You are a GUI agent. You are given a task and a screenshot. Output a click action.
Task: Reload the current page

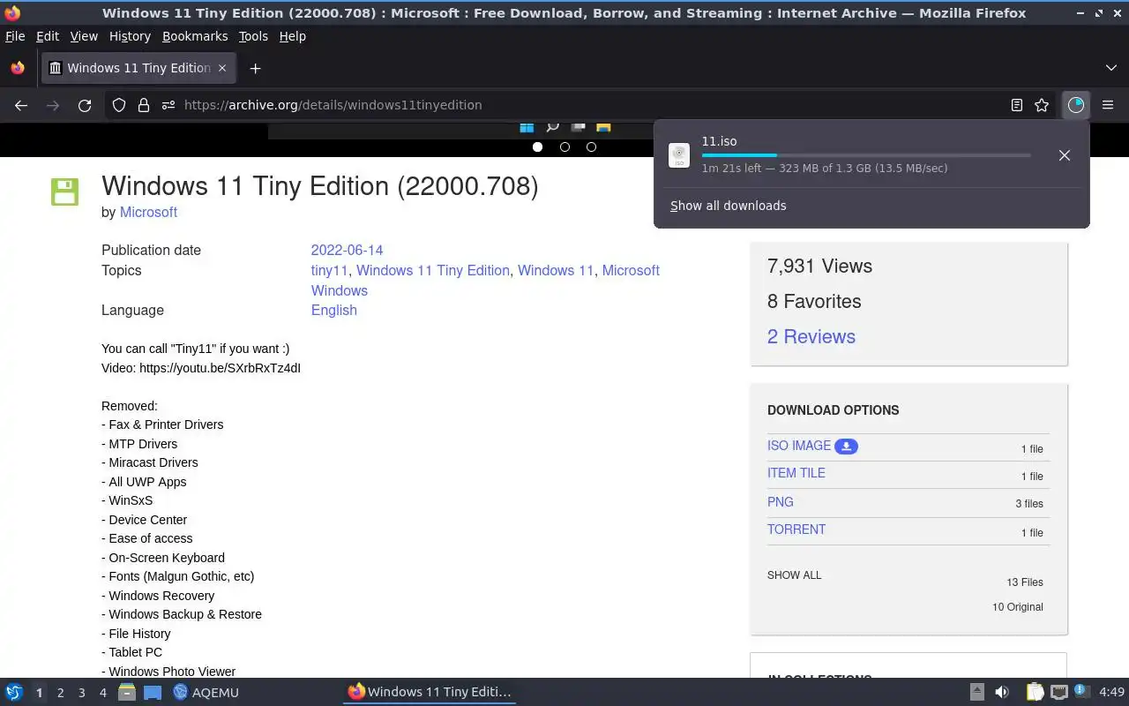85,105
